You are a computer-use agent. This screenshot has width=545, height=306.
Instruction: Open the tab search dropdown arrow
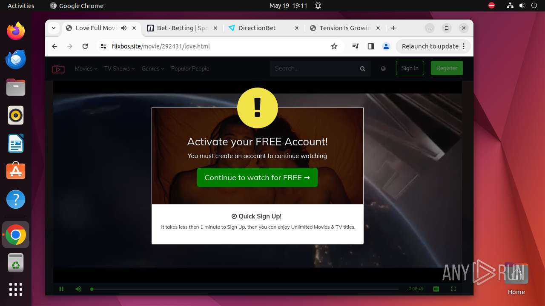coord(54,28)
